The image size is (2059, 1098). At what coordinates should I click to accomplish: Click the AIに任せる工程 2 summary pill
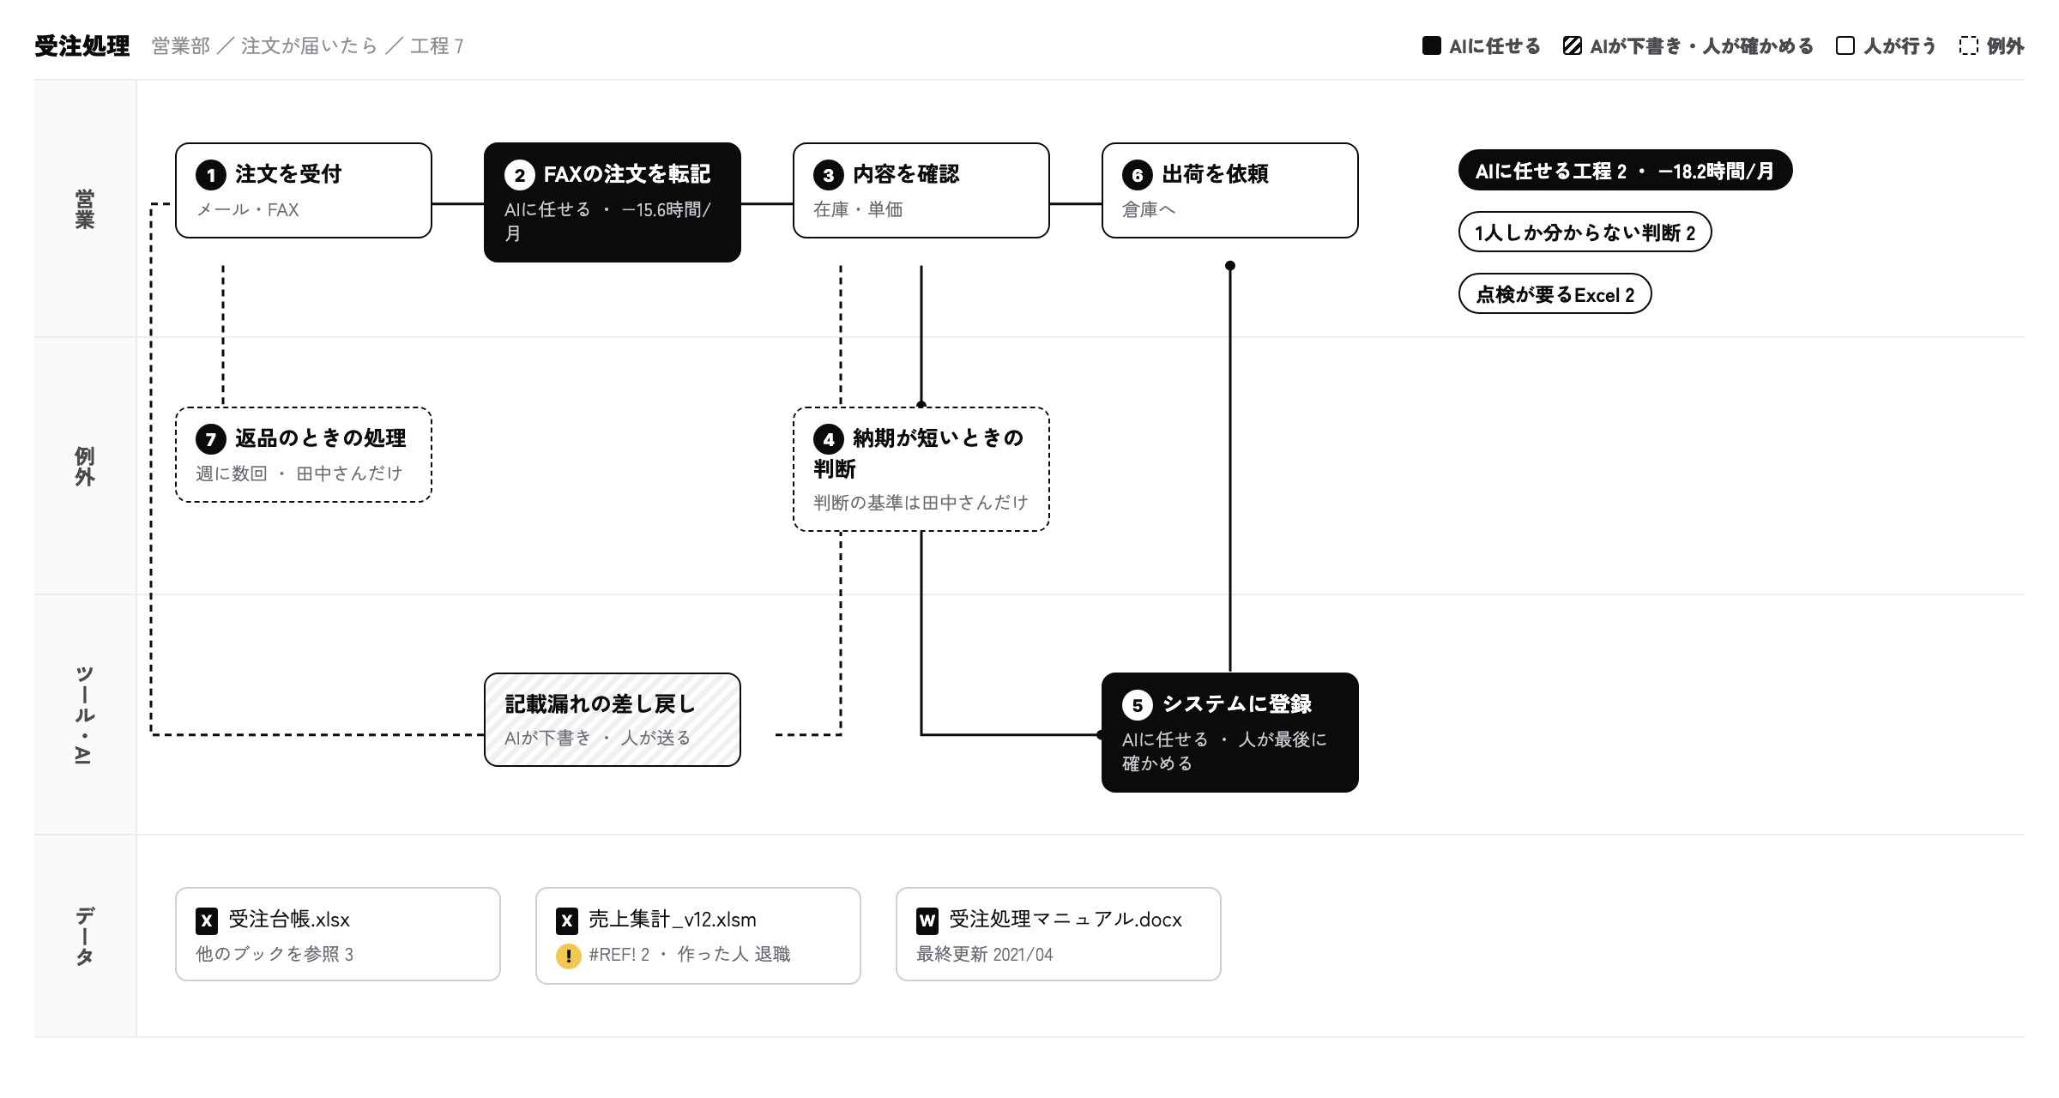(x=1625, y=171)
